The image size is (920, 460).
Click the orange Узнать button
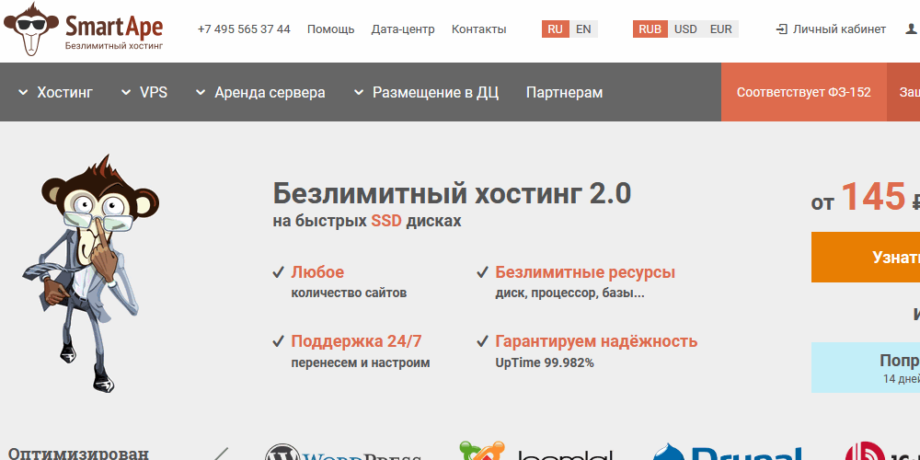[x=866, y=257]
